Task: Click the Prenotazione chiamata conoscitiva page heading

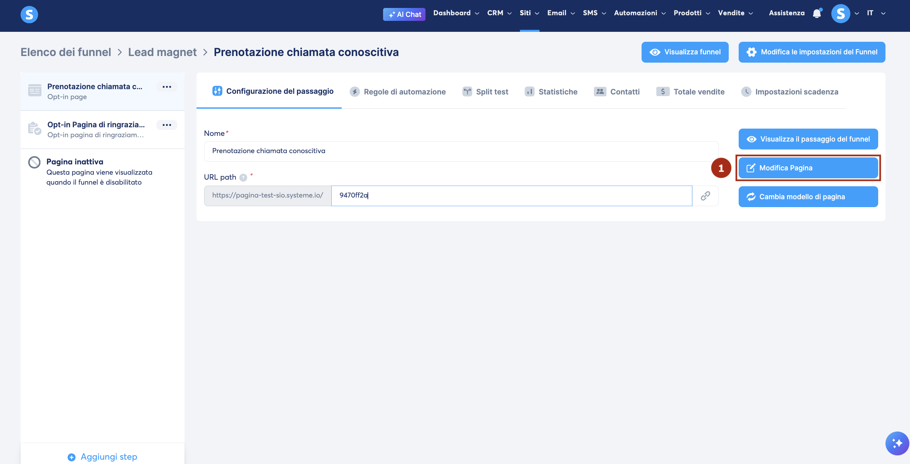Action: click(x=306, y=52)
